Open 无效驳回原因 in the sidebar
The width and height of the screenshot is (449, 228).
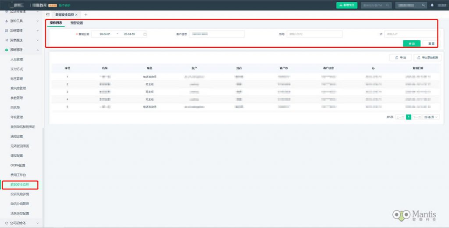[20, 146]
